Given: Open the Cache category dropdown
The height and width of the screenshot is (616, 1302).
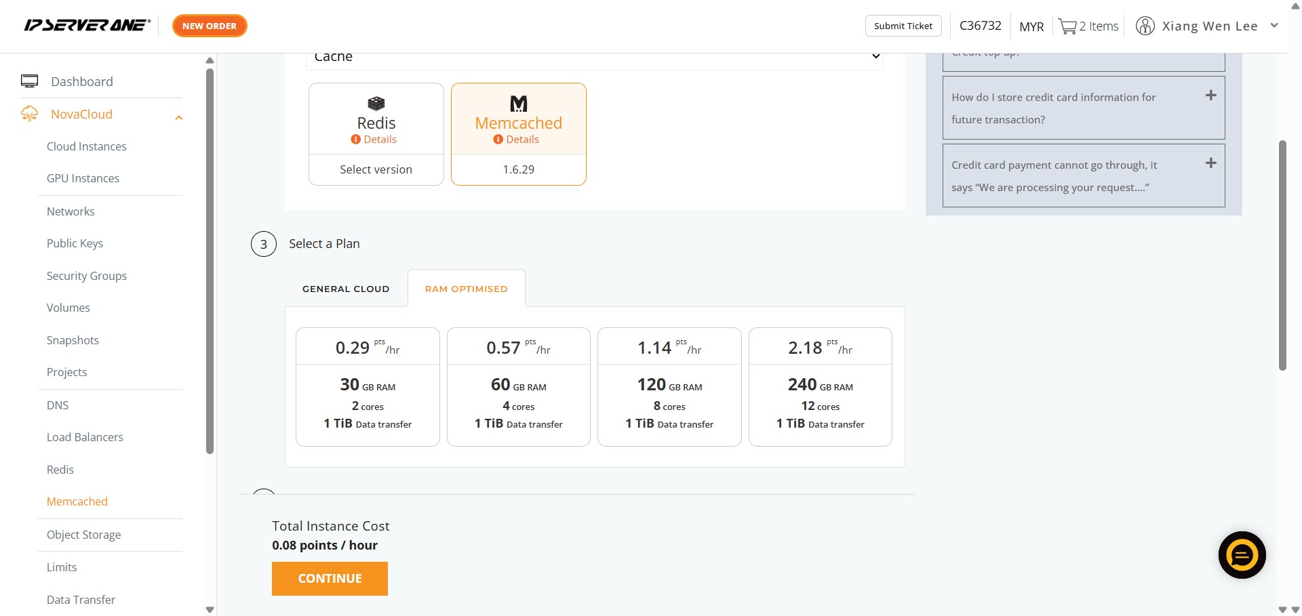Looking at the screenshot, I should pos(595,57).
